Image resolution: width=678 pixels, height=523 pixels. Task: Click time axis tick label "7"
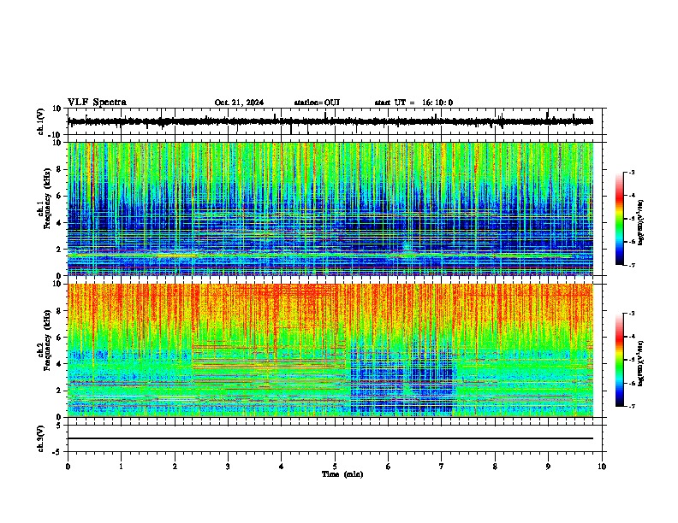coord(442,467)
